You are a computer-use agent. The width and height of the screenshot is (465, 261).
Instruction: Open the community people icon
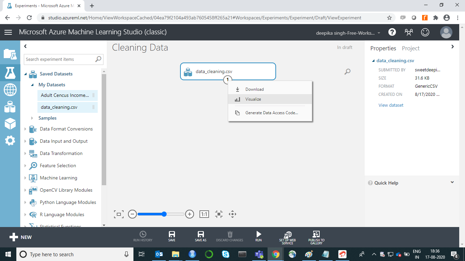tap(408, 32)
